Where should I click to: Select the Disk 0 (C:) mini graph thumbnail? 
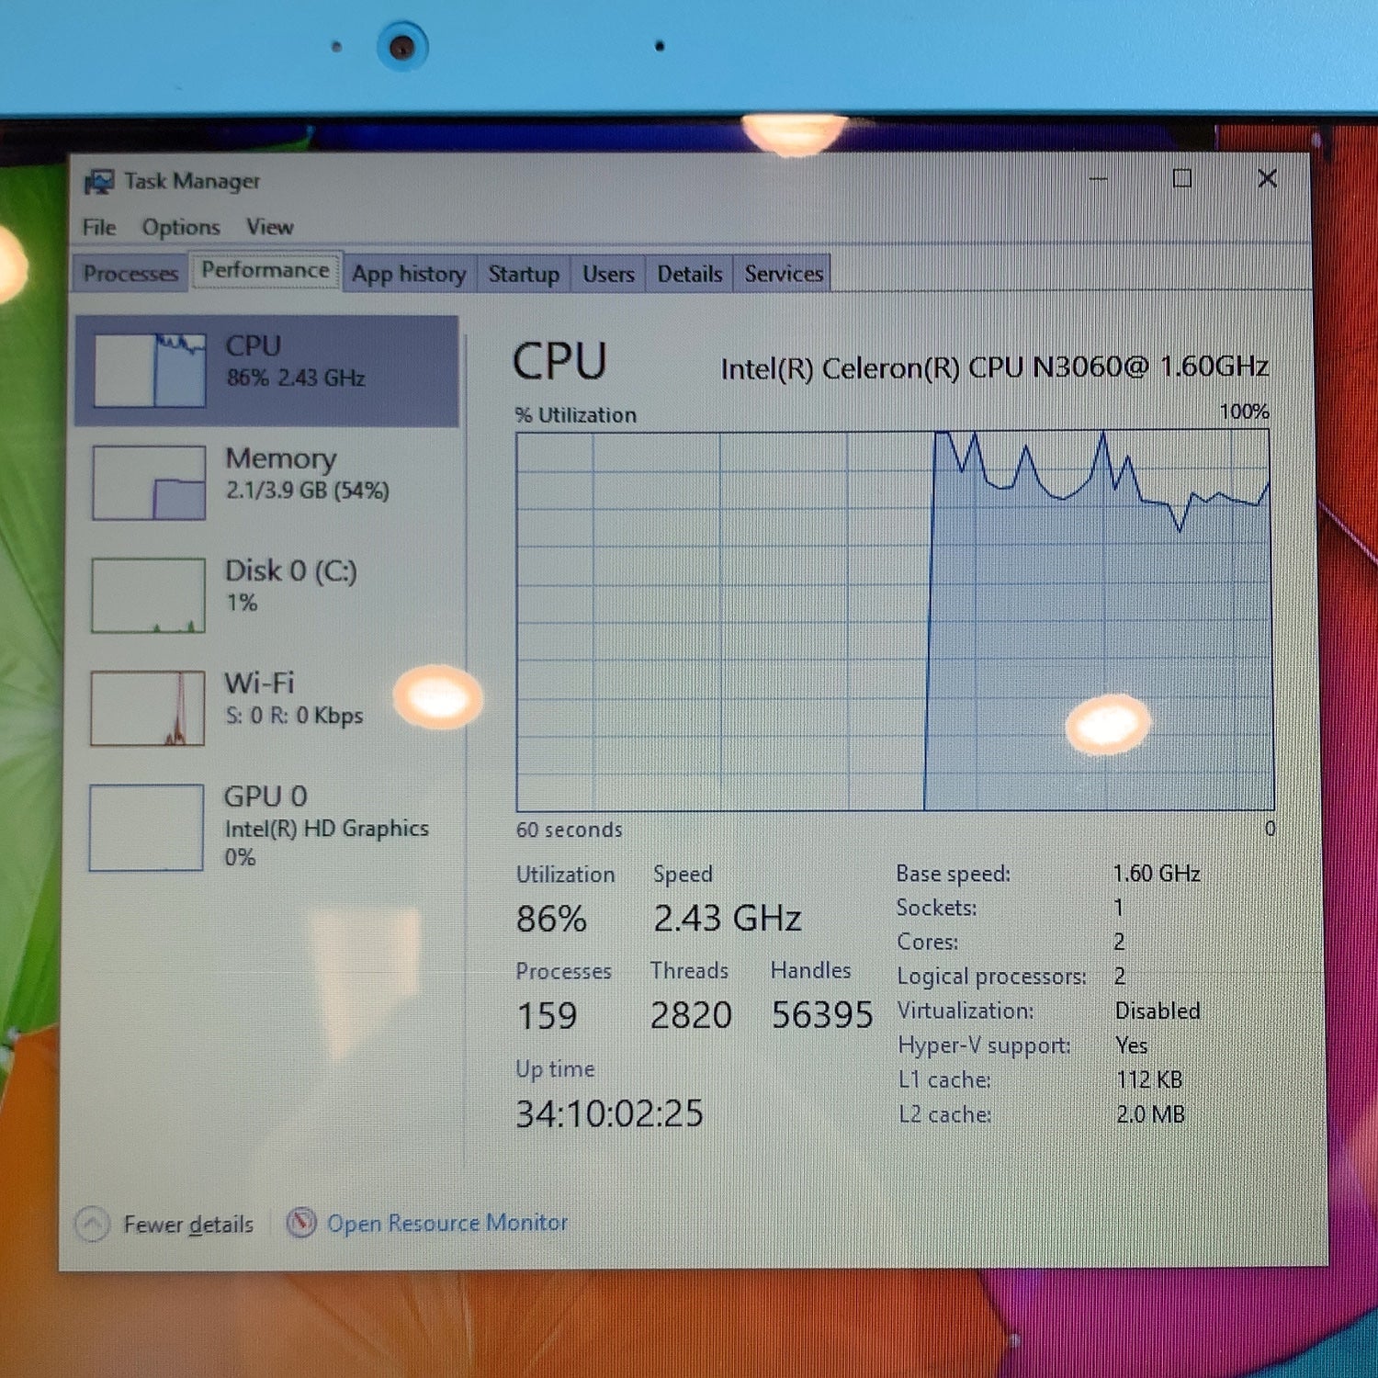(148, 595)
